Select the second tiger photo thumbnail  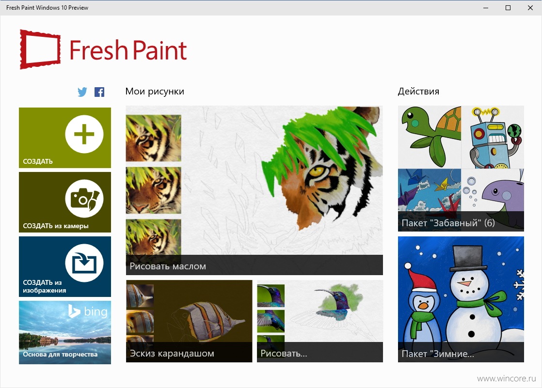click(x=154, y=190)
